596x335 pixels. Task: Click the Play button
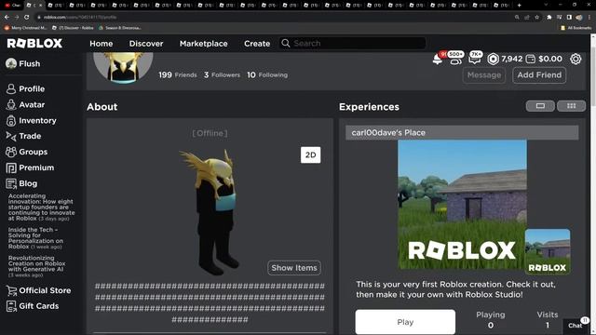tap(405, 322)
